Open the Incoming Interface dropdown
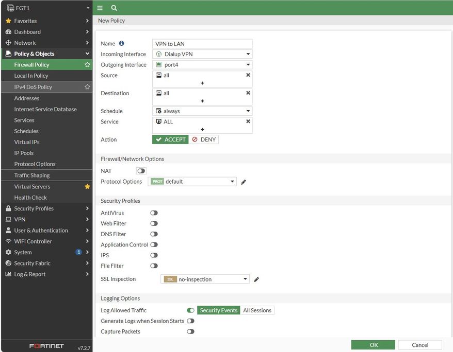The width and height of the screenshot is (453, 352). pos(202,54)
